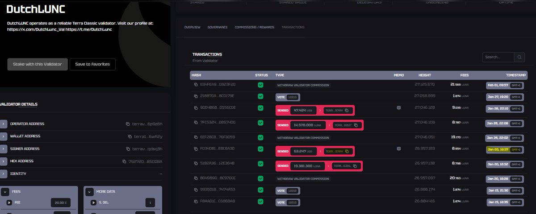Click height value 27.125.670
536x214 pixels.
pos(424,84)
